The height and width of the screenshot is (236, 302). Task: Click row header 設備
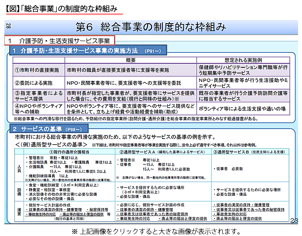[x=19, y=192]
